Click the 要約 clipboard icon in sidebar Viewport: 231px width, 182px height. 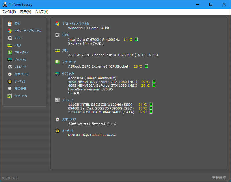point(10,24)
